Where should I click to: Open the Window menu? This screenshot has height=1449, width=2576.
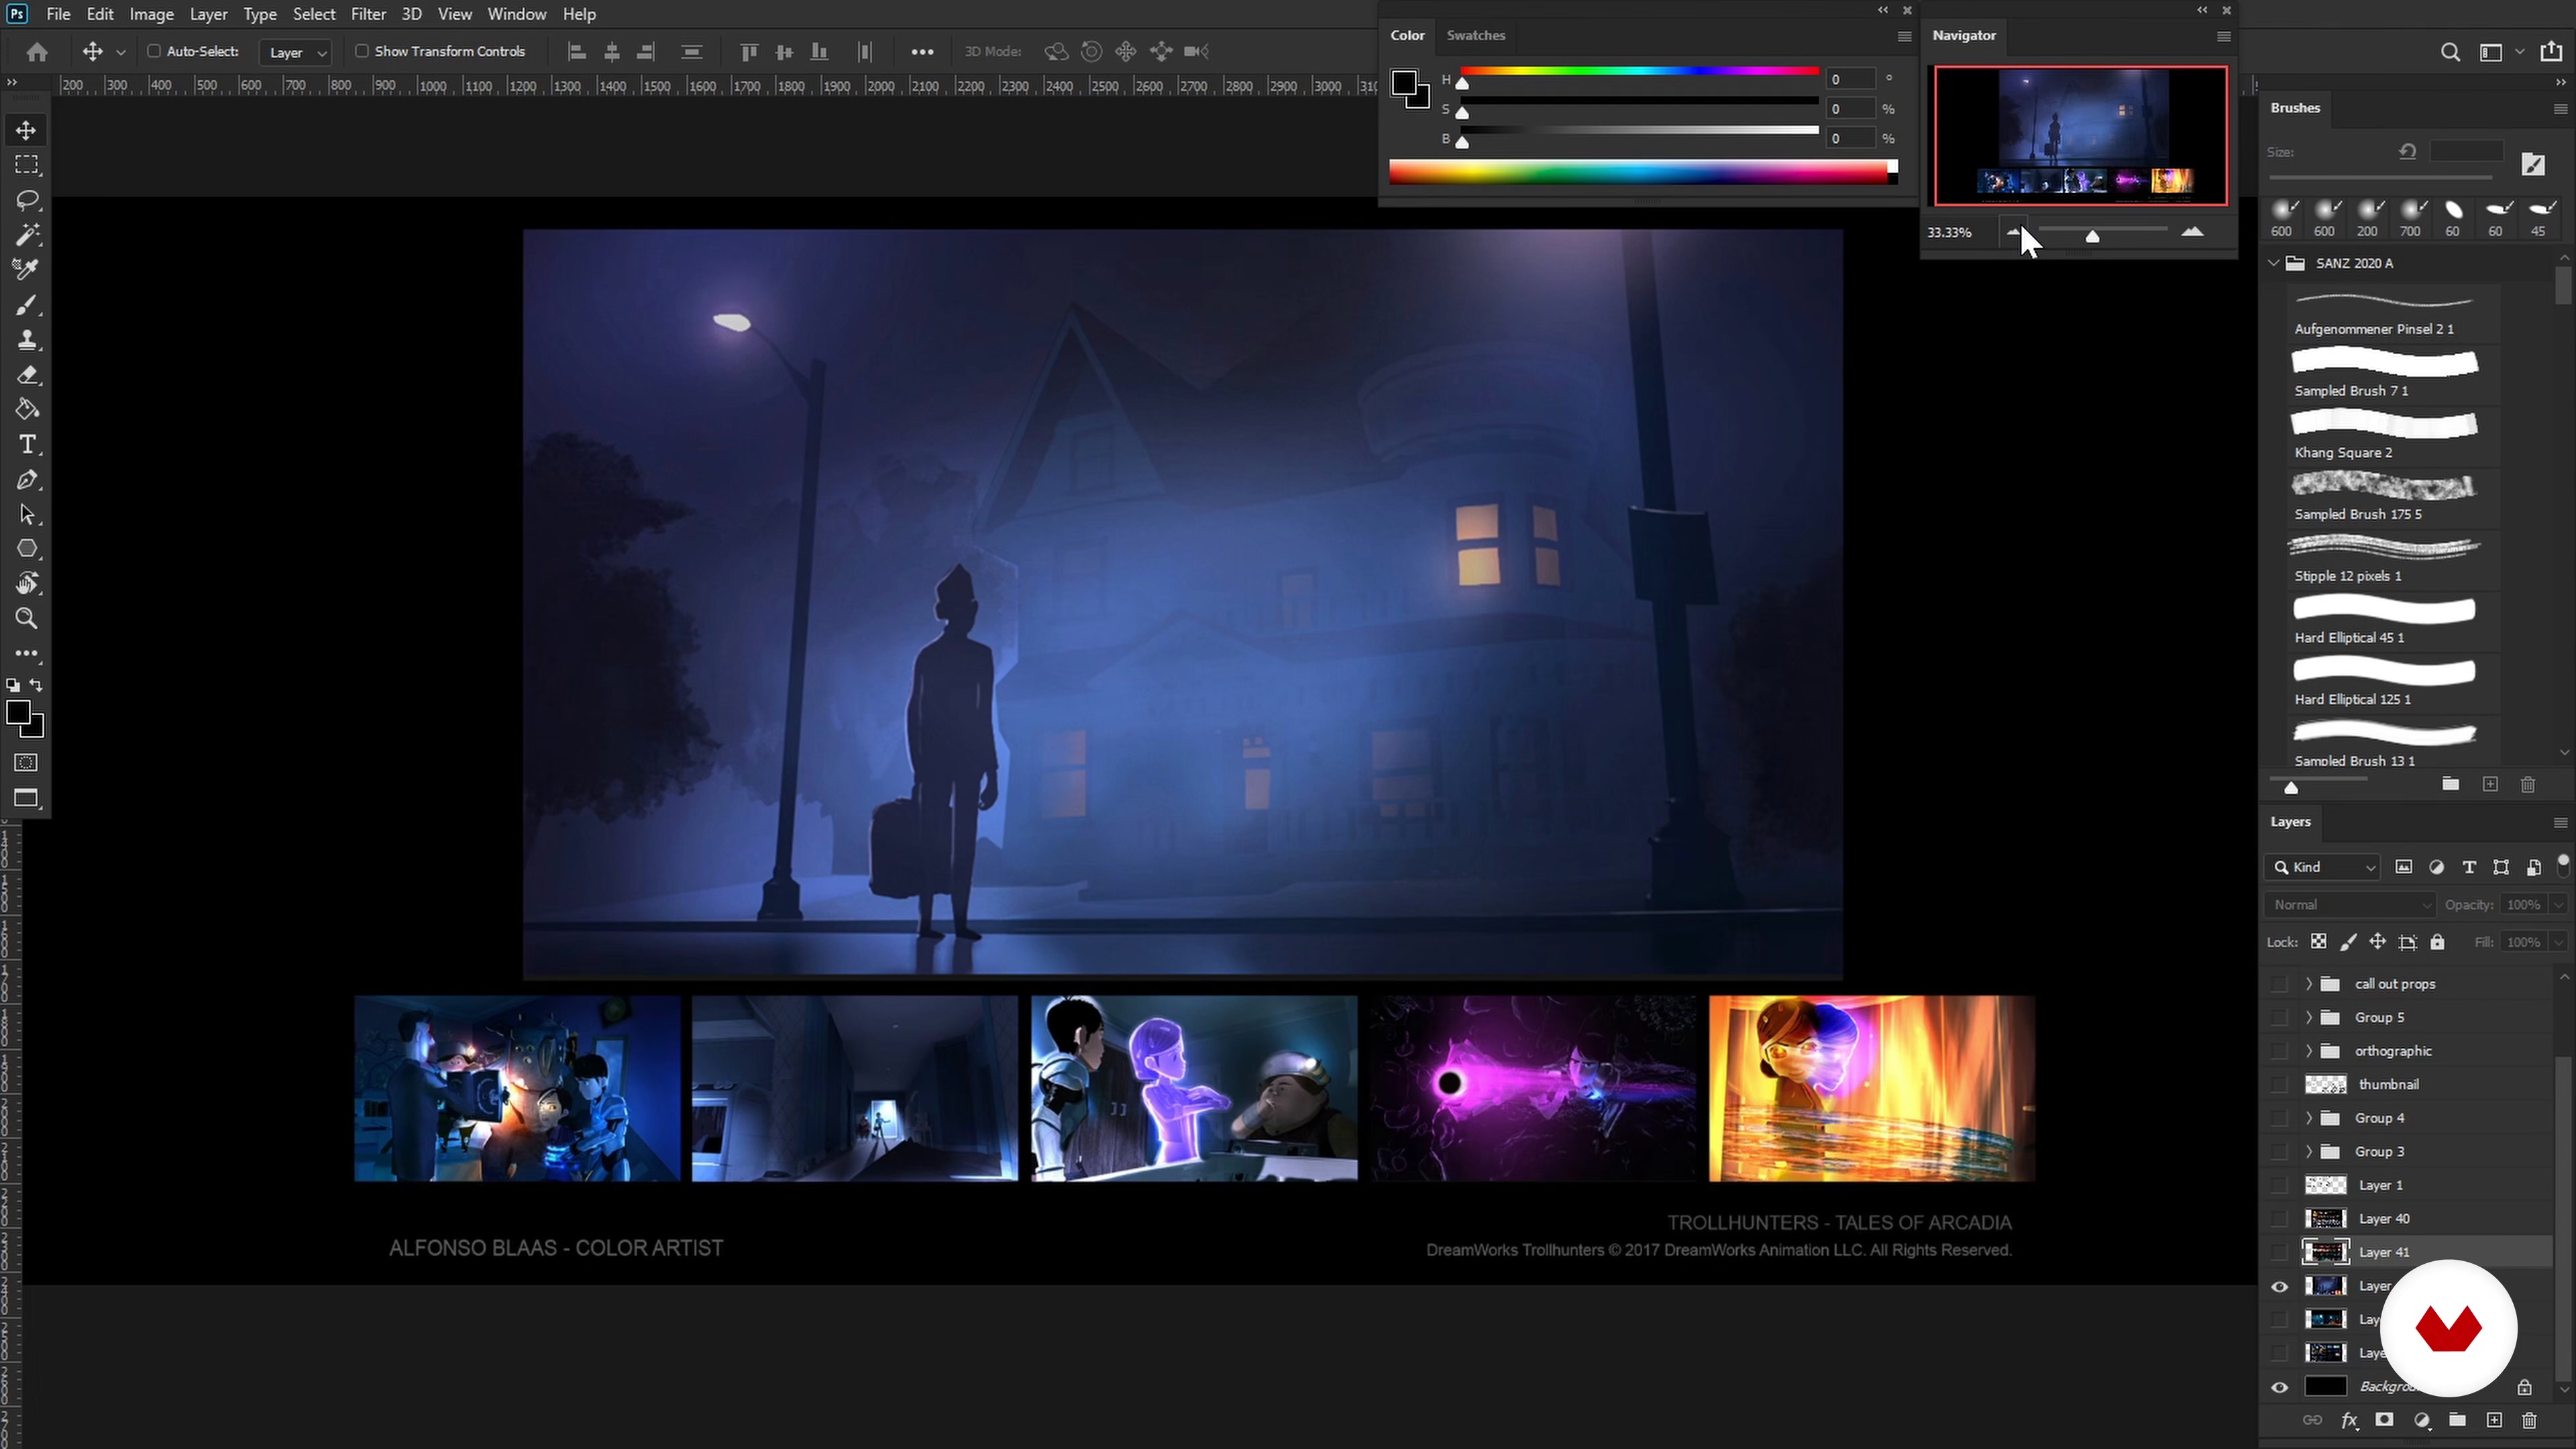[516, 14]
